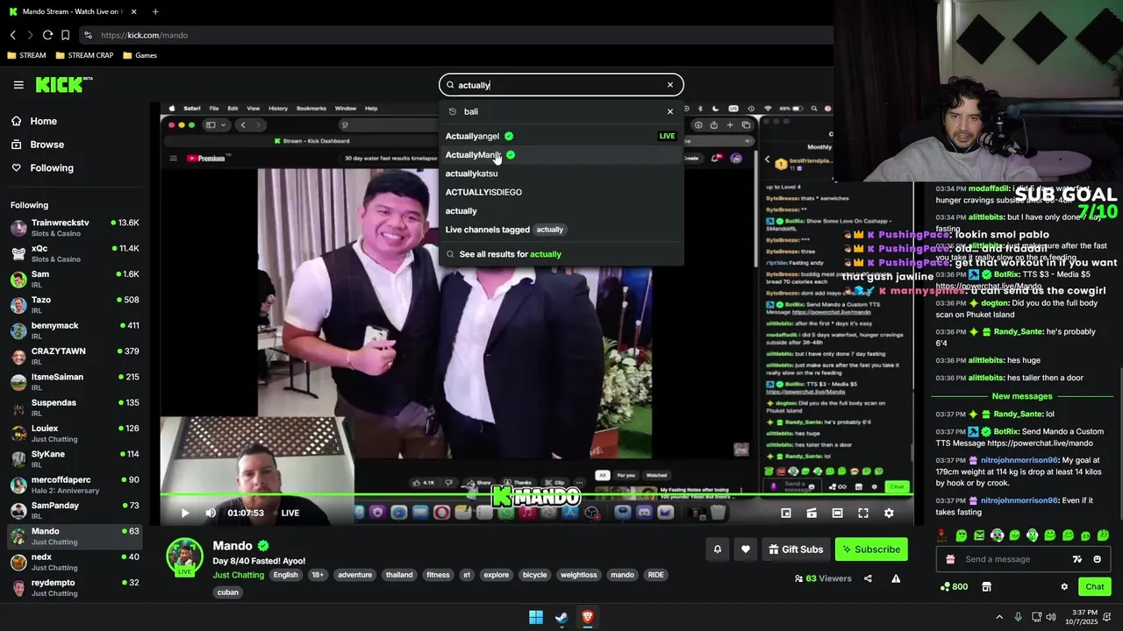The width and height of the screenshot is (1123, 631).
Task: Open Louiex Just Chatting channel
Action: coord(75,433)
